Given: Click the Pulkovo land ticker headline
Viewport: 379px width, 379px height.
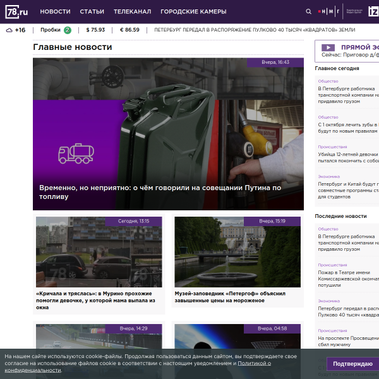Looking at the screenshot, I should pyautogui.click(x=255, y=30).
